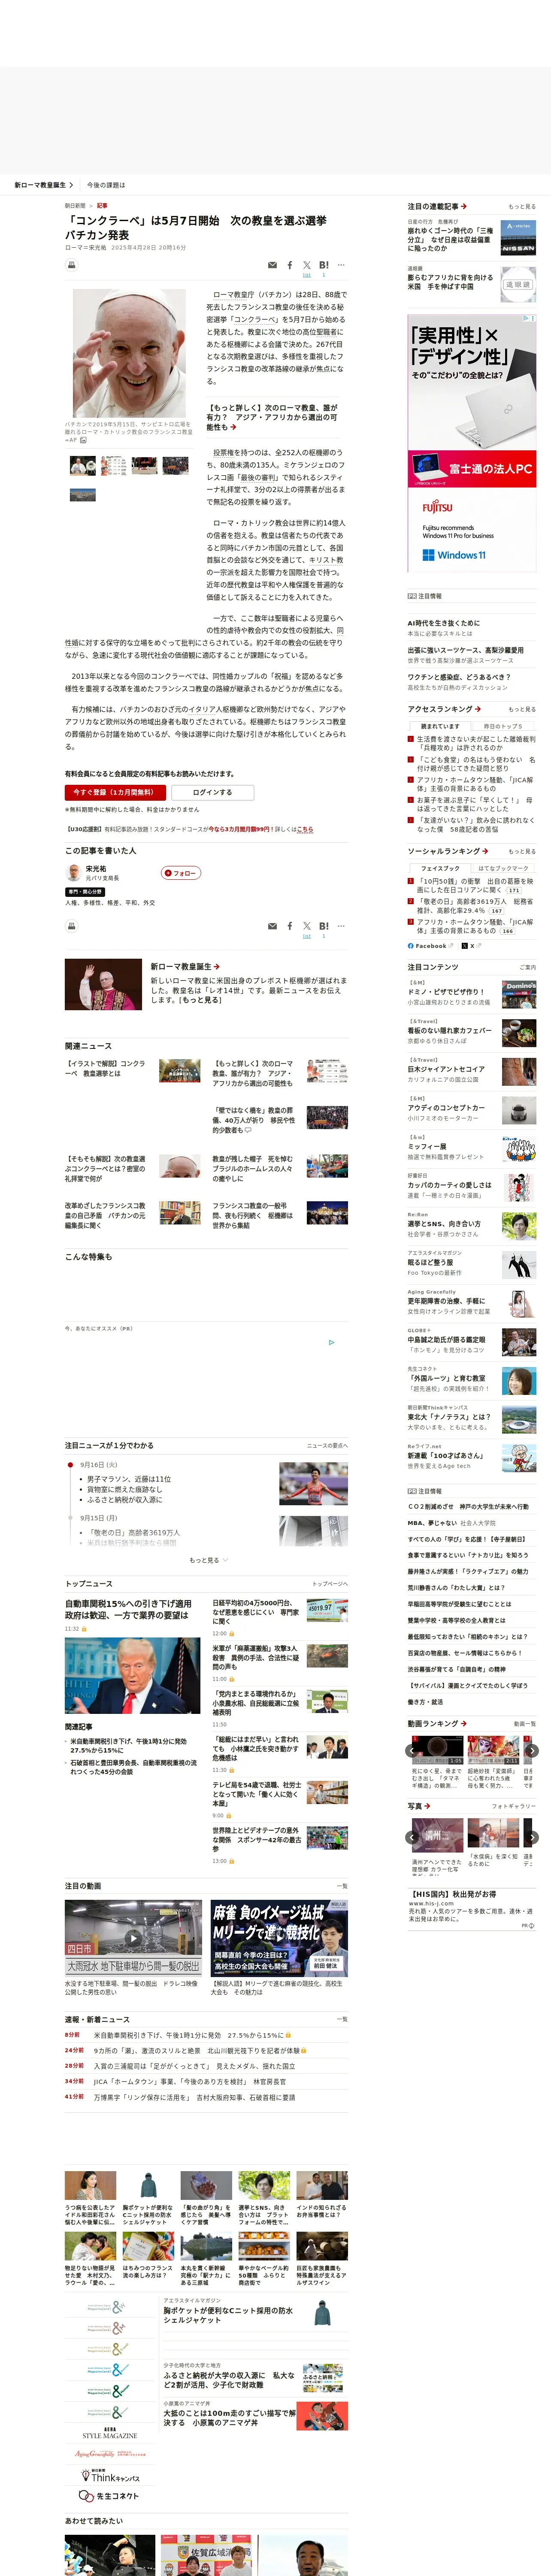
Task: Open トップページへ link beside トップニュース
Action: [330, 1584]
